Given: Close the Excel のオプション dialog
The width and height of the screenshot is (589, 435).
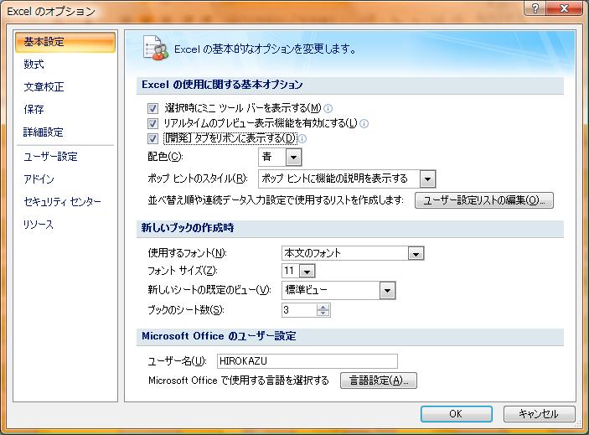Looking at the screenshot, I should (565, 8).
